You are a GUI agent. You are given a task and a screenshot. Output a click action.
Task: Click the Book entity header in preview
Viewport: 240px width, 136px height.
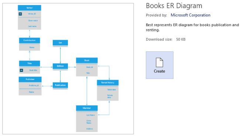(87, 60)
